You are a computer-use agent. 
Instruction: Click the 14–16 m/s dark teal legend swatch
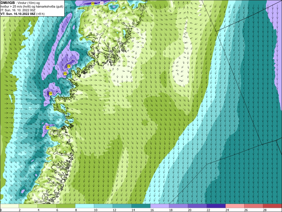coord(141,206)
